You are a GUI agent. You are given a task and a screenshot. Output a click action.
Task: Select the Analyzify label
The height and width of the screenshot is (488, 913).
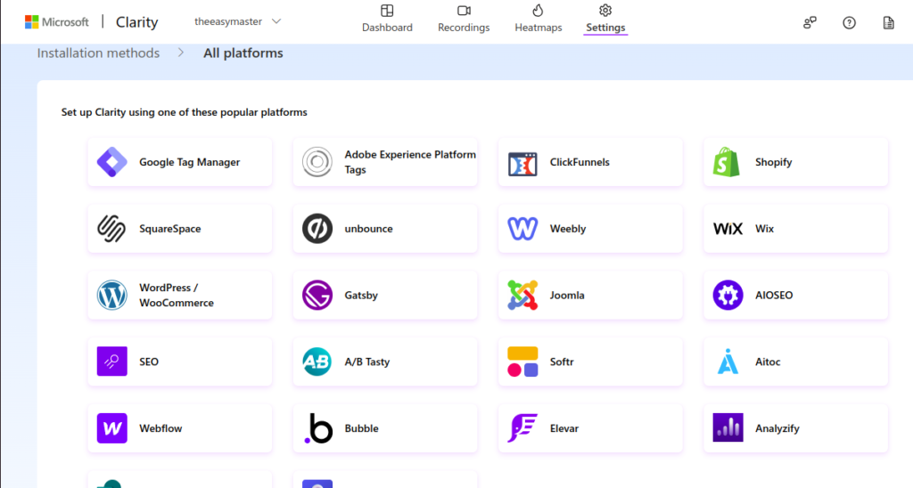click(777, 428)
